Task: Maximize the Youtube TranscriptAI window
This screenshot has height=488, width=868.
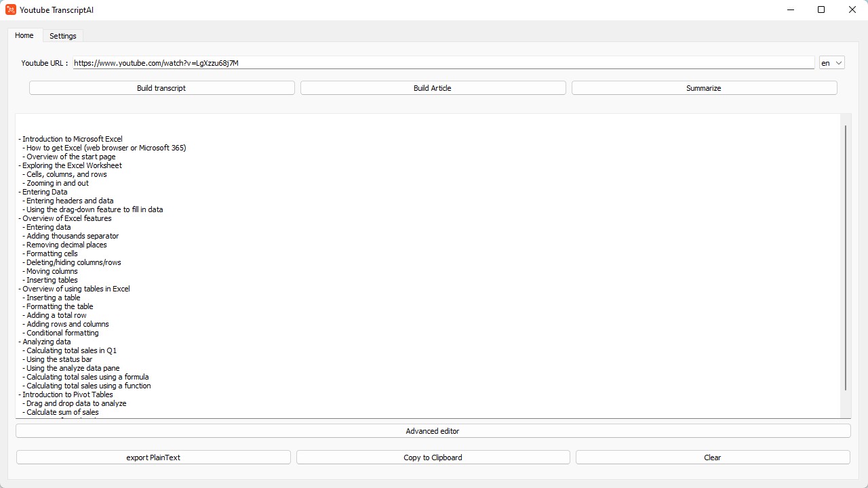Action: click(x=821, y=9)
